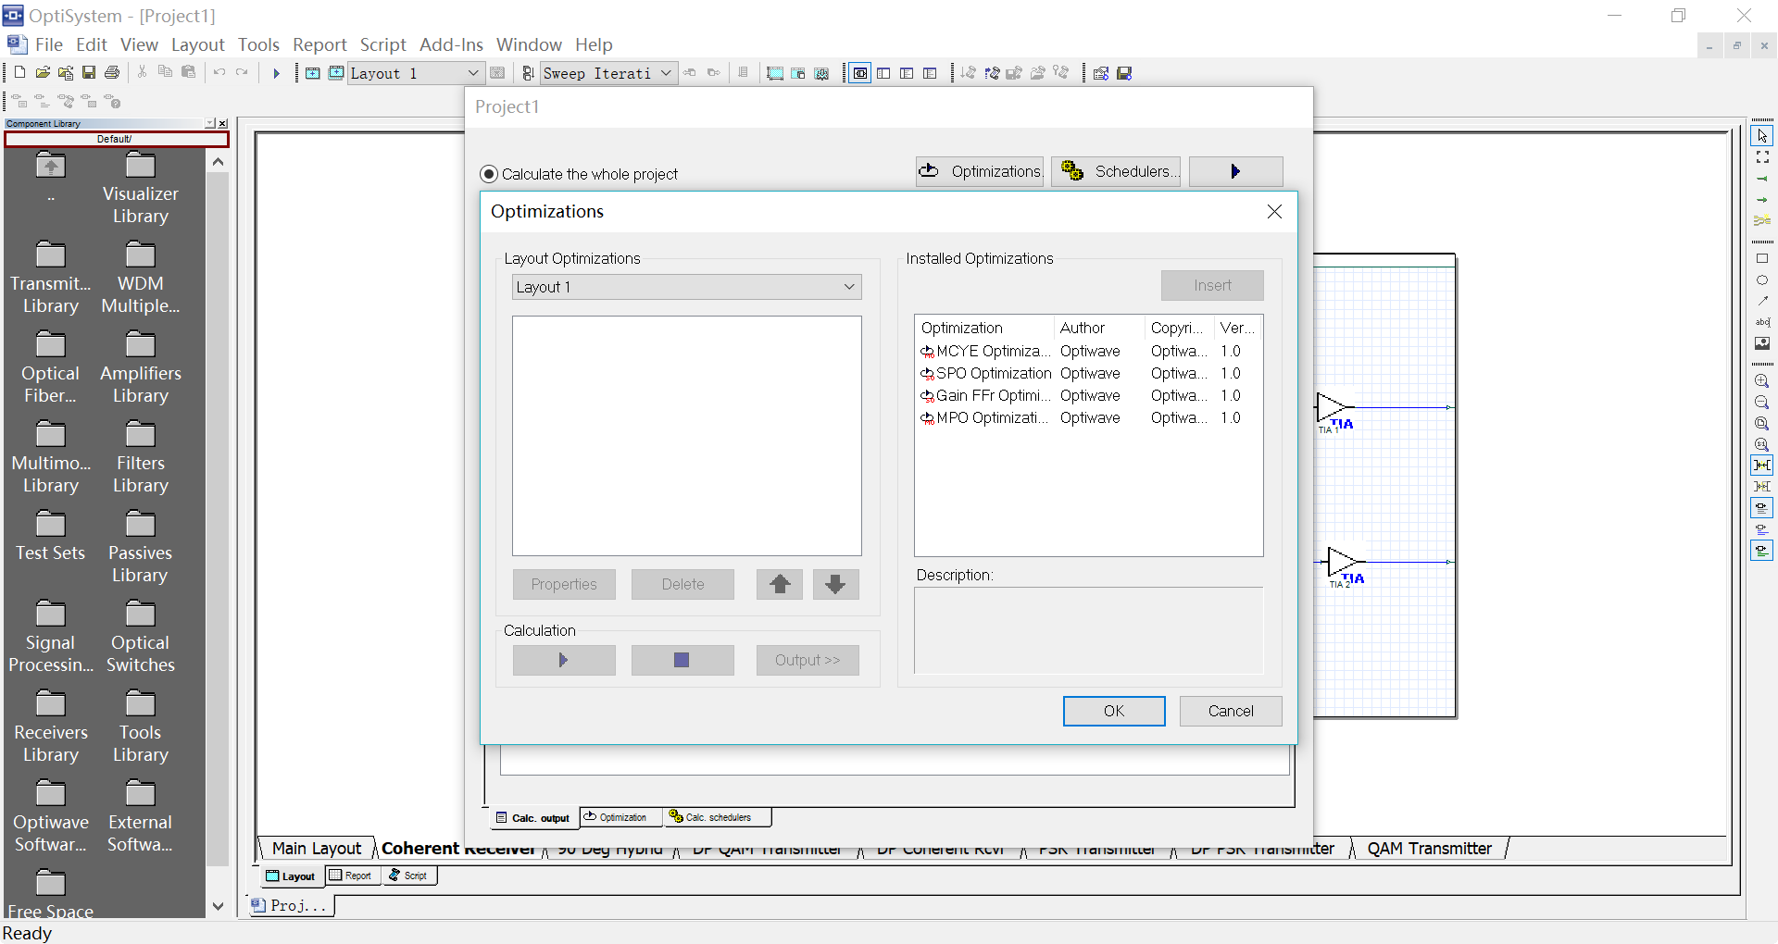Open the Receivers Library folder
Screen dimensions: 1778x944
click(x=51, y=727)
